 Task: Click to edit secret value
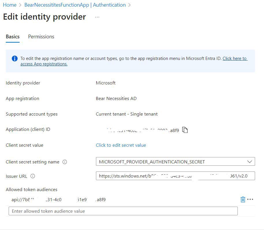click(x=121, y=145)
